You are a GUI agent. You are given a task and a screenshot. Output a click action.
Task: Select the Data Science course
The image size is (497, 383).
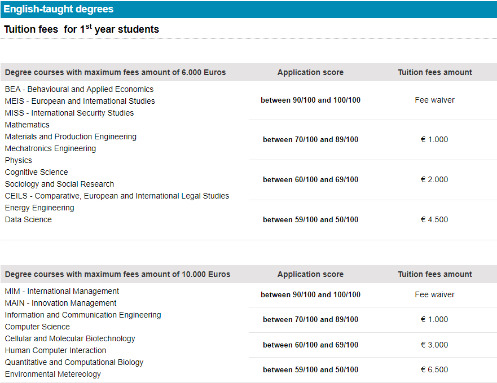tap(28, 219)
